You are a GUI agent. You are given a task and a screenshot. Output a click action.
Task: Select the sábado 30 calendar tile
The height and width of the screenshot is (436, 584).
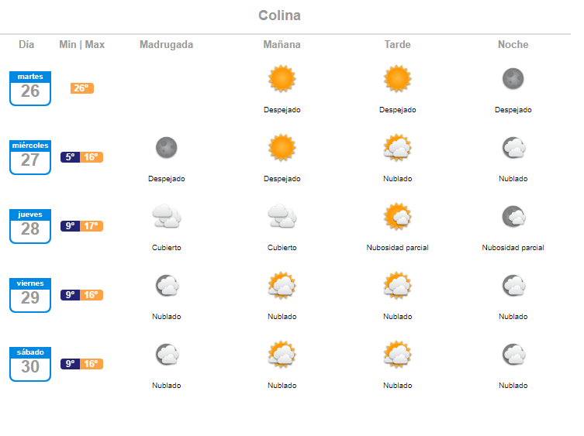click(30, 364)
